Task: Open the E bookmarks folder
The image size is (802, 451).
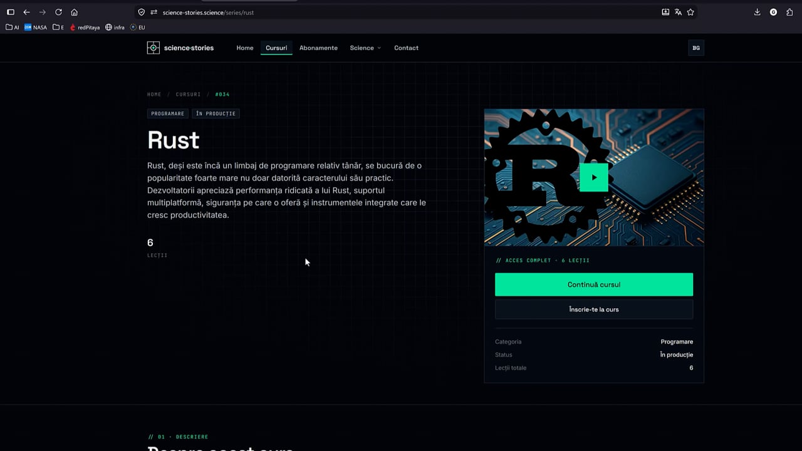Action: [58, 28]
